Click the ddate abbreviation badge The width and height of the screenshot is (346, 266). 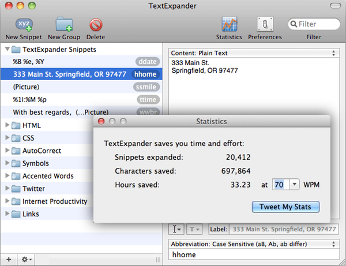coord(148,62)
